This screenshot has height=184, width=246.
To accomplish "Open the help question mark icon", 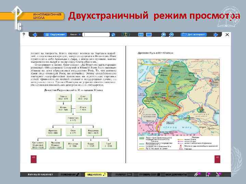I will [x=24, y=34].
